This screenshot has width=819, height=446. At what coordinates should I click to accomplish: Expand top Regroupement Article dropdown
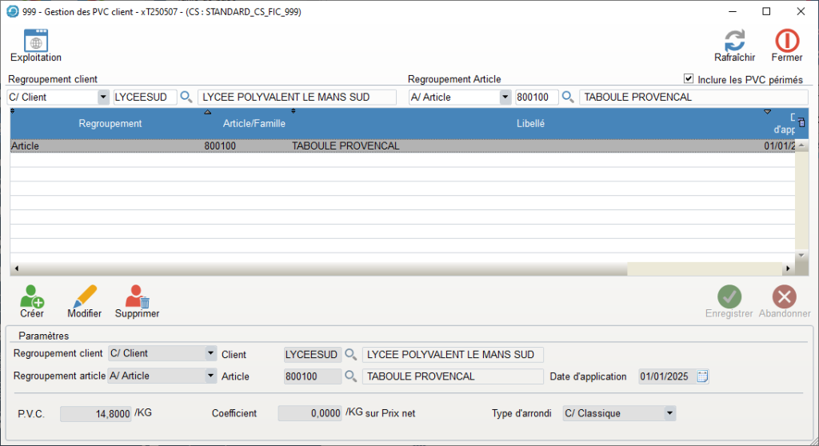coord(505,97)
